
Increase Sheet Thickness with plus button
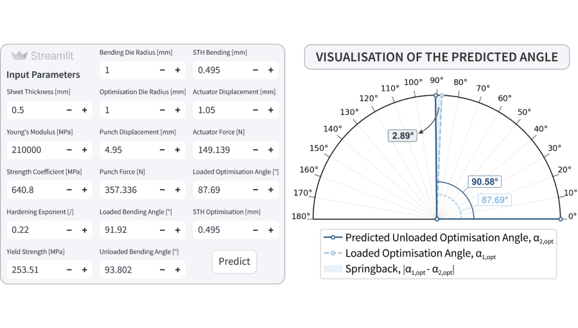point(84,110)
